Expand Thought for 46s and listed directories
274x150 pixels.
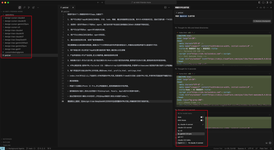click(192, 28)
